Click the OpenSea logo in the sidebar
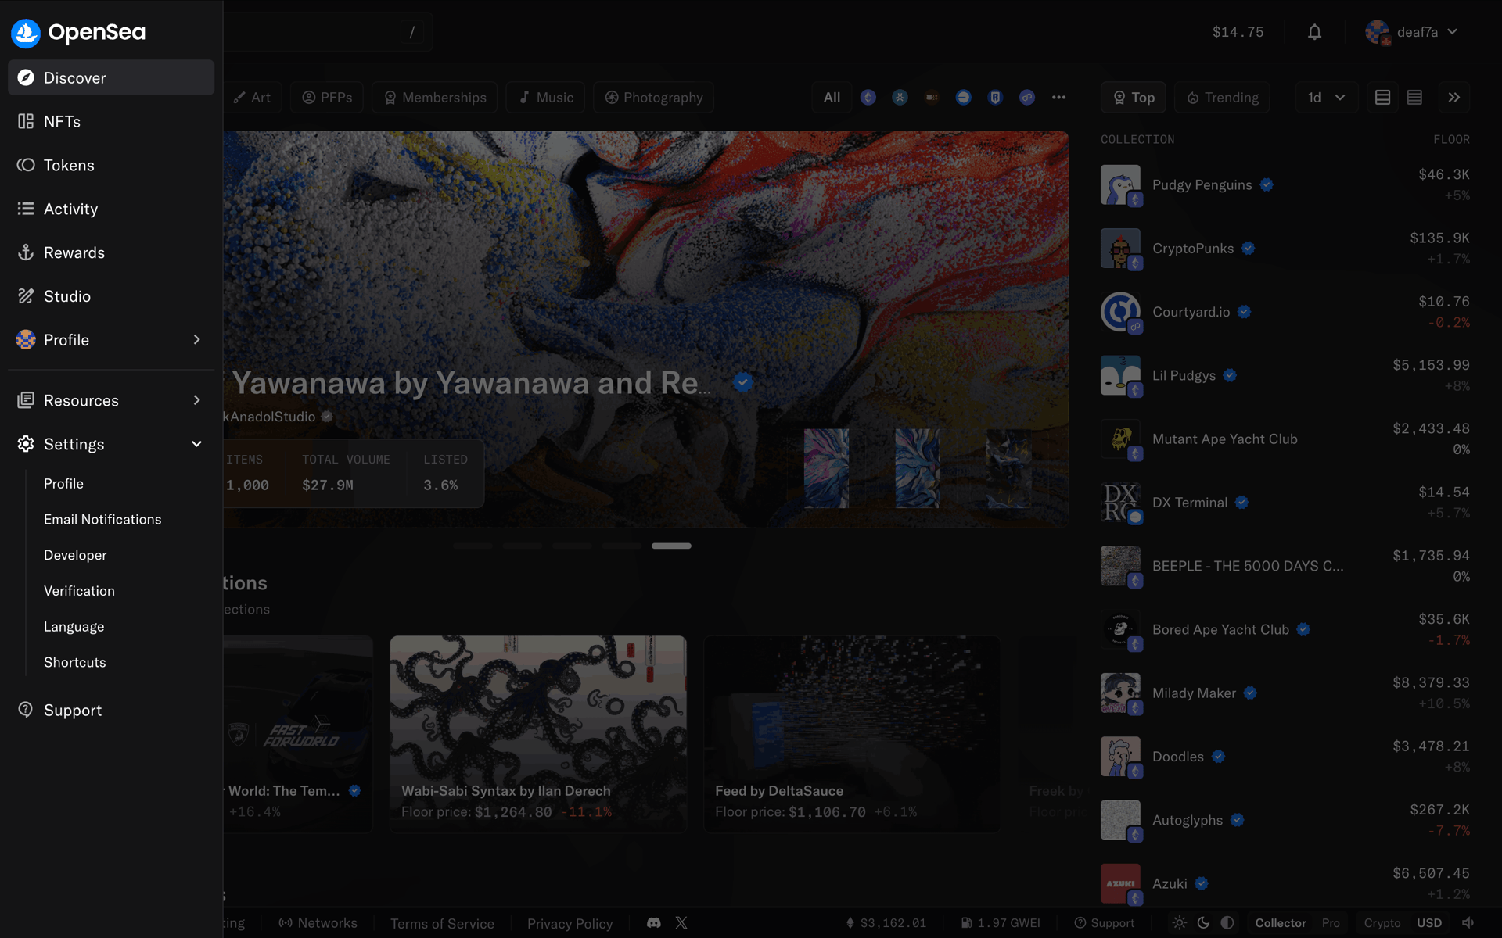Screen dimensions: 1502x938 78,32
